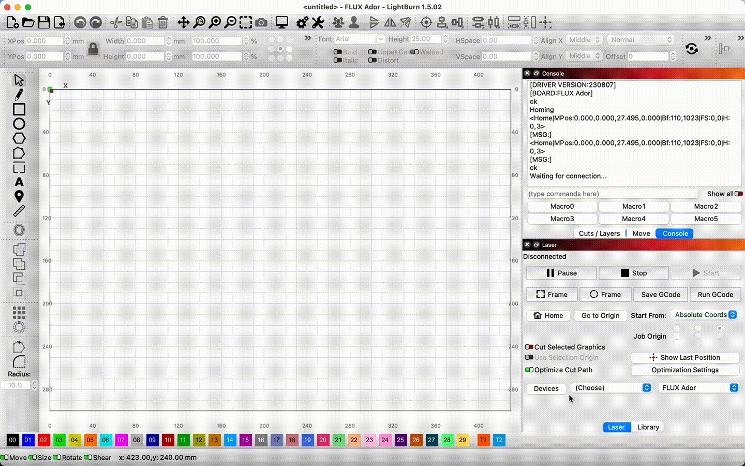Click the console command input field
The height and width of the screenshot is (466, 745).
pos(612,194)
